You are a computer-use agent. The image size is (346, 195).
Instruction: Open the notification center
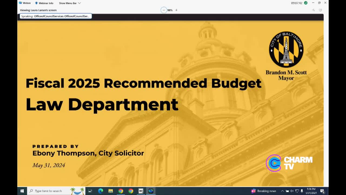(x=322, y=191)
